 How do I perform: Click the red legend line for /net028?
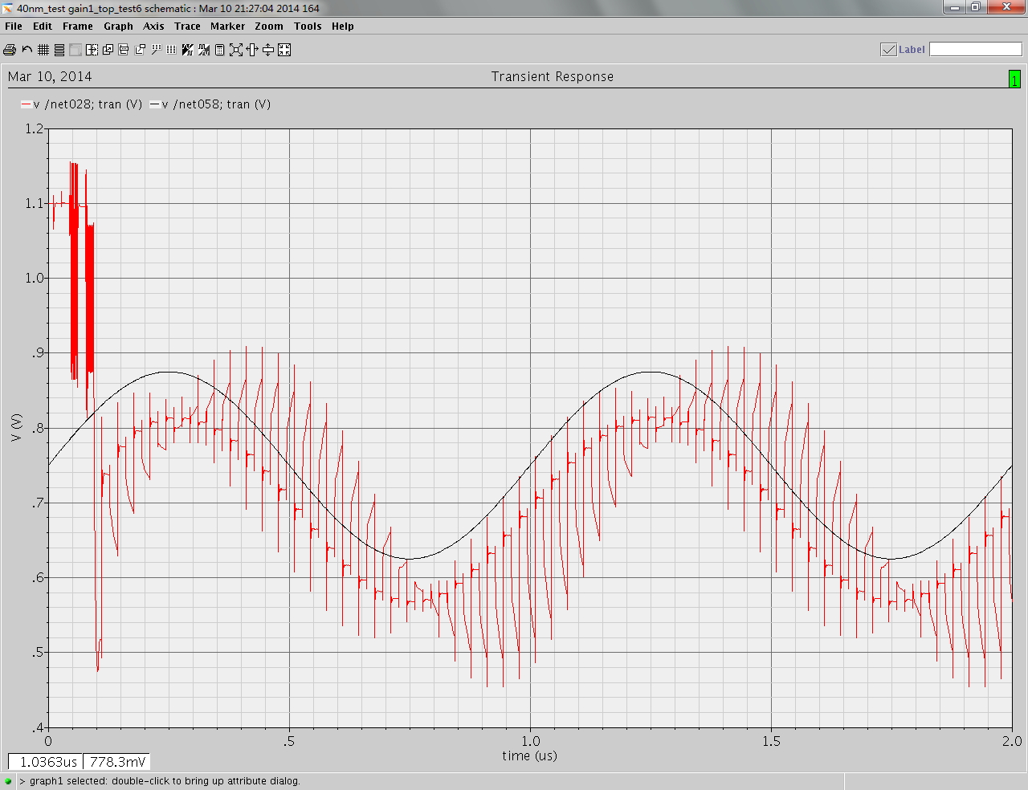click(26, 104)
